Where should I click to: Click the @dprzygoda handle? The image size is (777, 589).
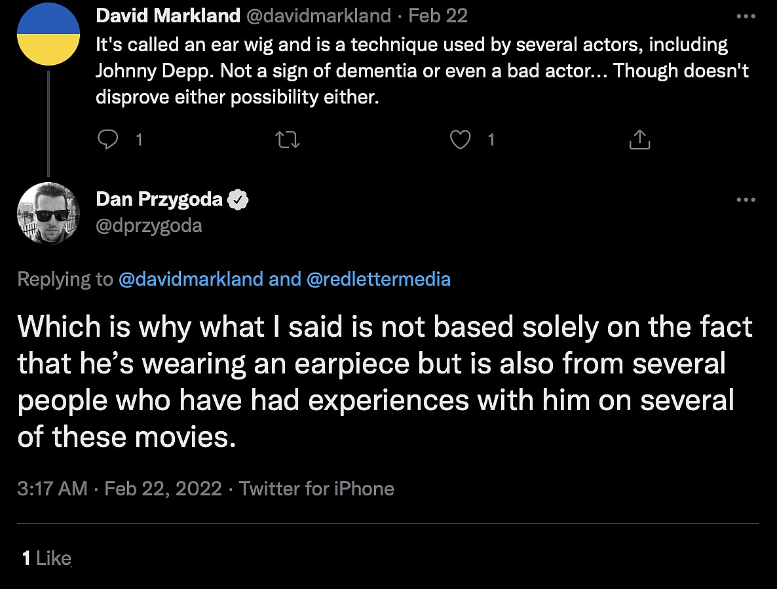coord(149,226)
